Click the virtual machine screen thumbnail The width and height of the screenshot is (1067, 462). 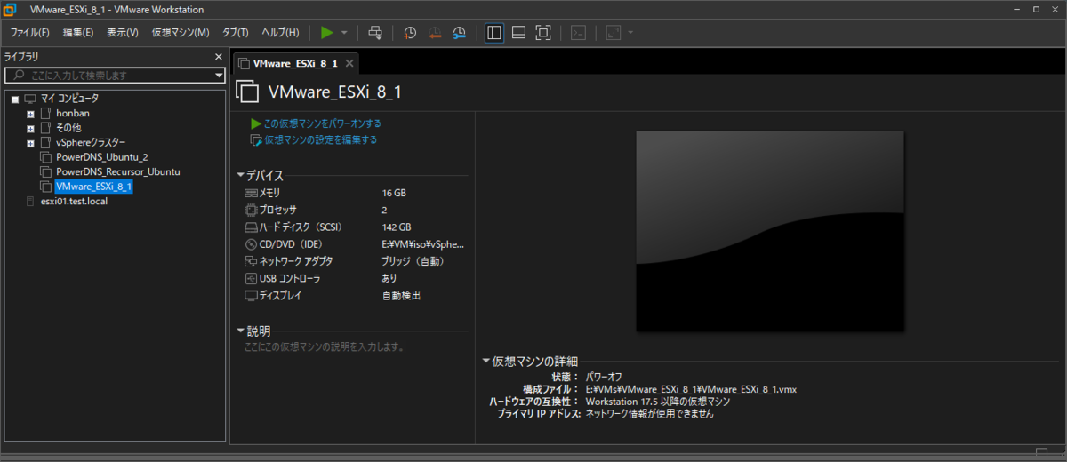coord(770,231)
